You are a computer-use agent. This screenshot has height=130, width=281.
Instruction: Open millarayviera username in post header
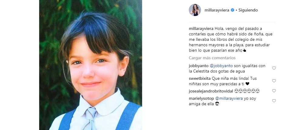point(217,10)
